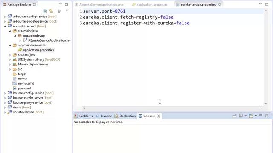Close the Console tab

coord(158,116)
